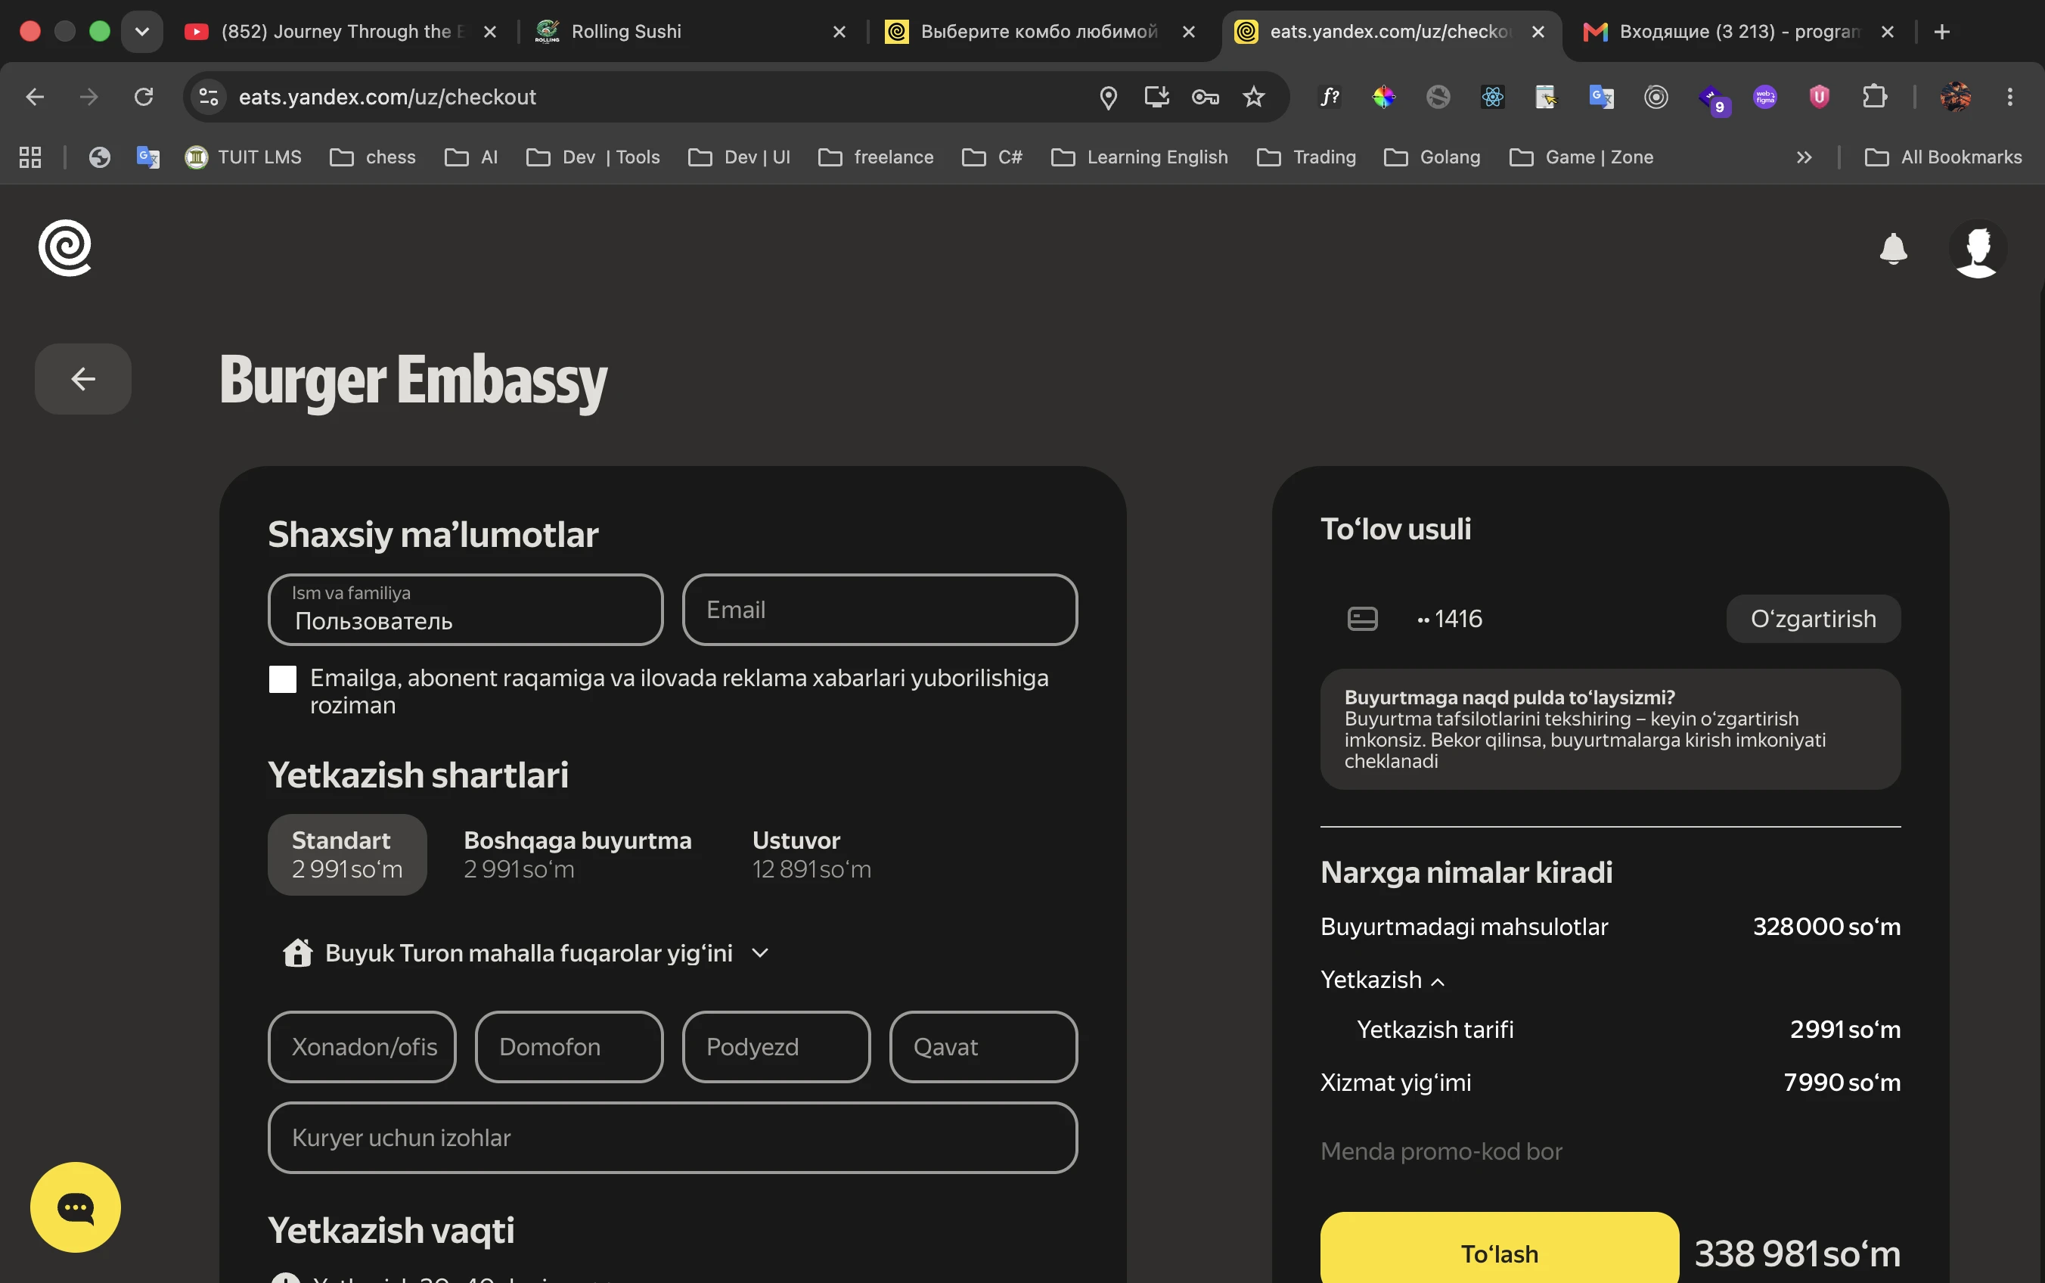
Task: Focus the Xonadon/ofis field
Action: [x=362, y=1046]
